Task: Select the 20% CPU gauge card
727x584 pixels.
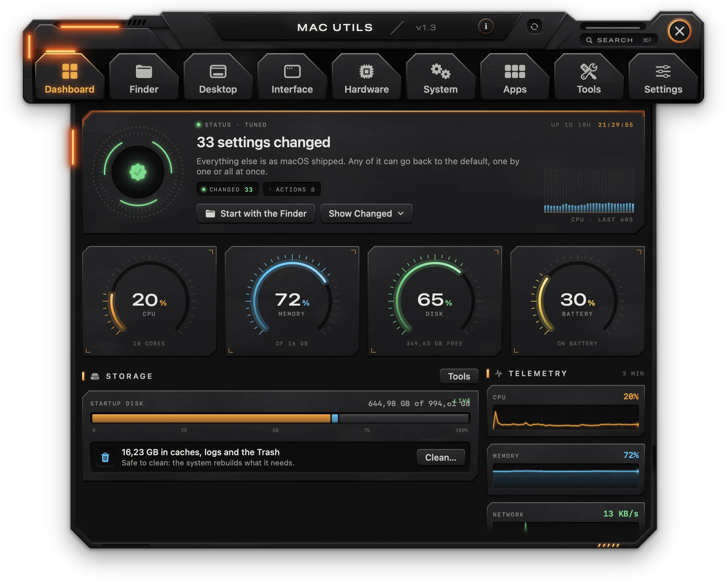Action: [149, 301]
